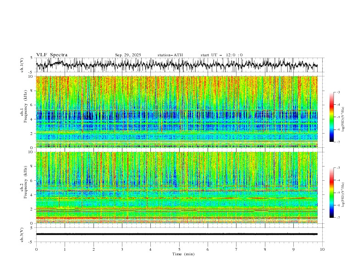This screenshot has height=280, width=363.
Task: Click time axis tick label '9'
Action: [x=293, y=249]
